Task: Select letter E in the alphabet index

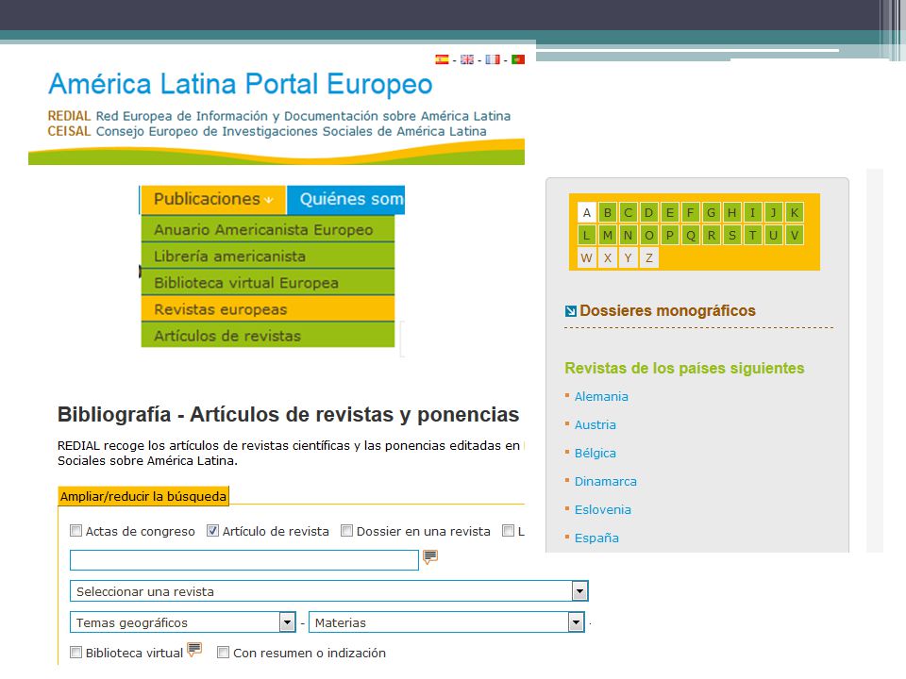Action: pos(670,212)
